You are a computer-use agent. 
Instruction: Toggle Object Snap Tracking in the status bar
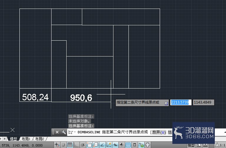tap(102, 145)
